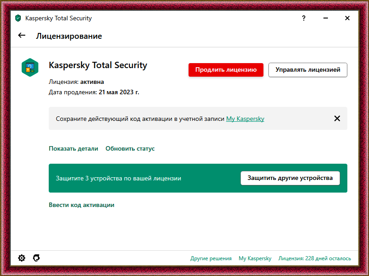Open the support agent icon beside the gear
Viewport: 369px width, 276px height.
(x=36, y=258)
